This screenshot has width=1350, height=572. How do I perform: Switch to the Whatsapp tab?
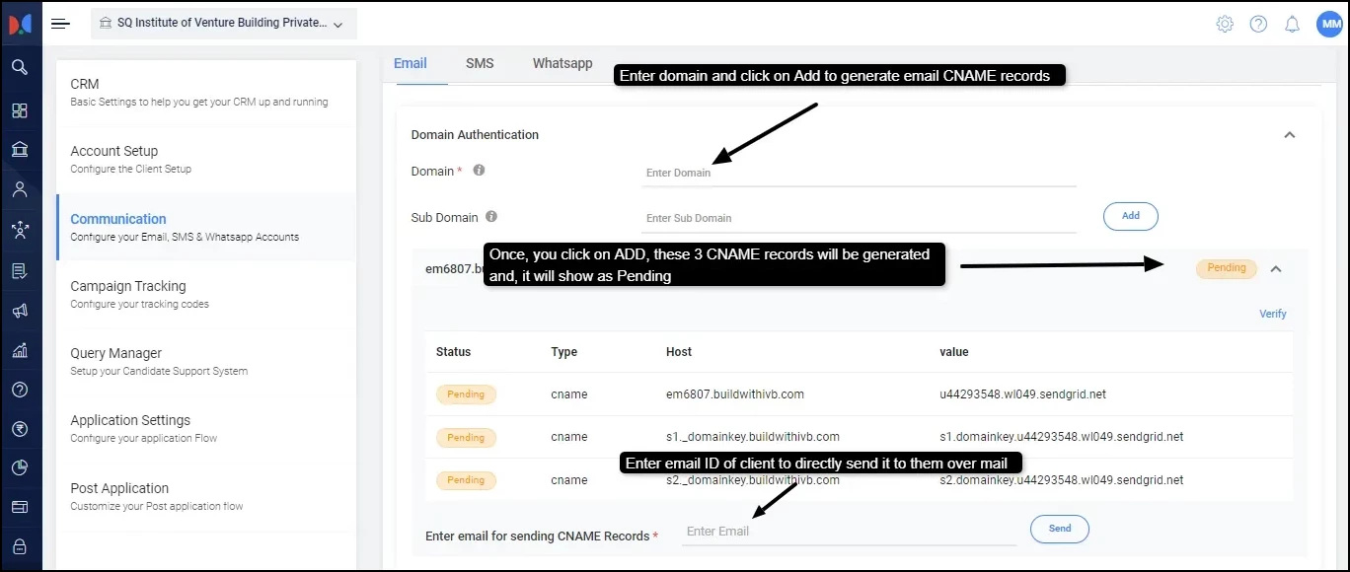tap(562, 63)
